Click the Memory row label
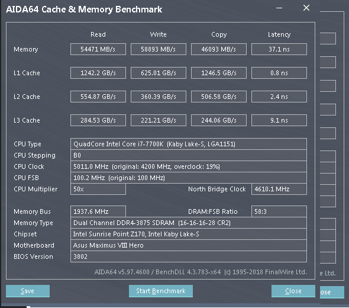Viewport: 349px width, 308px height. (x=26, y=49)
